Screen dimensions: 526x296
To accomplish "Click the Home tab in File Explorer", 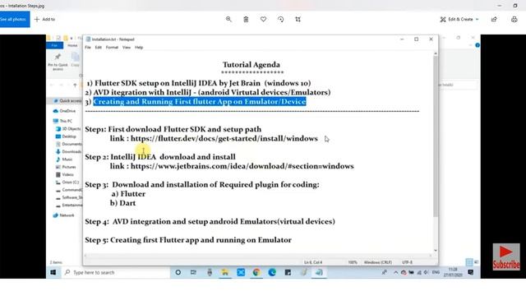I will tap(72, 45).
